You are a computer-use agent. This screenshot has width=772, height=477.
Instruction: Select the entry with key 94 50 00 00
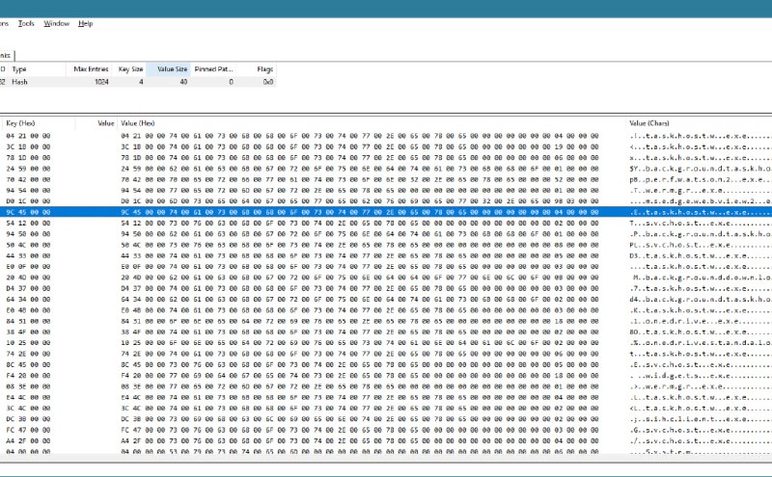pyautogui.click(x=28, y=234)
